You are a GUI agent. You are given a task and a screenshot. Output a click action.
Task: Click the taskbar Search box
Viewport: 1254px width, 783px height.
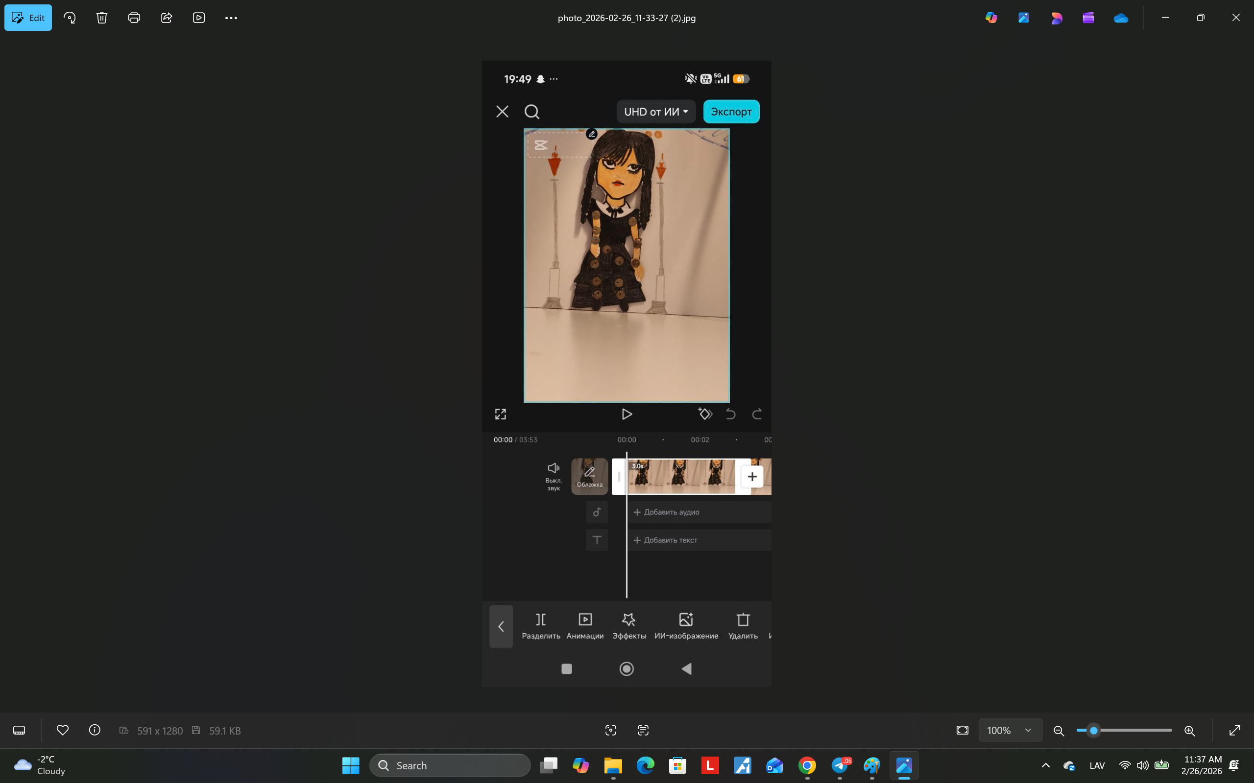pos(450,765)
